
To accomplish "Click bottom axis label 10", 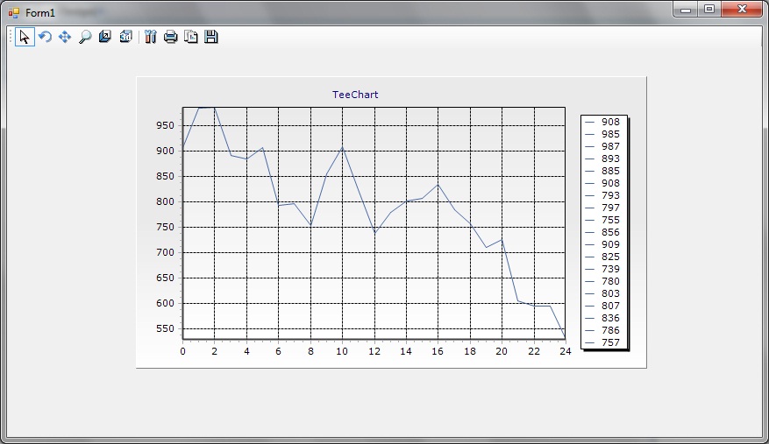I will click(x=342, y=351).
